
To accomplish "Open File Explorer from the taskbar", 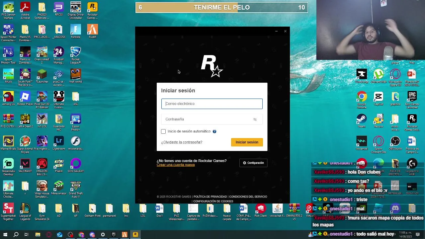I will (38, 235).
